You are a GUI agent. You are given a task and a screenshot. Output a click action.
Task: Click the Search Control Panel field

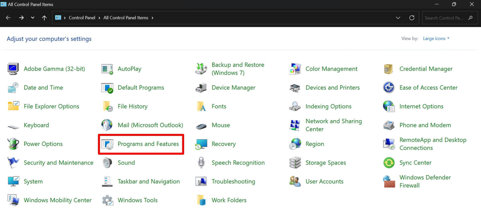tap(443, 18)
